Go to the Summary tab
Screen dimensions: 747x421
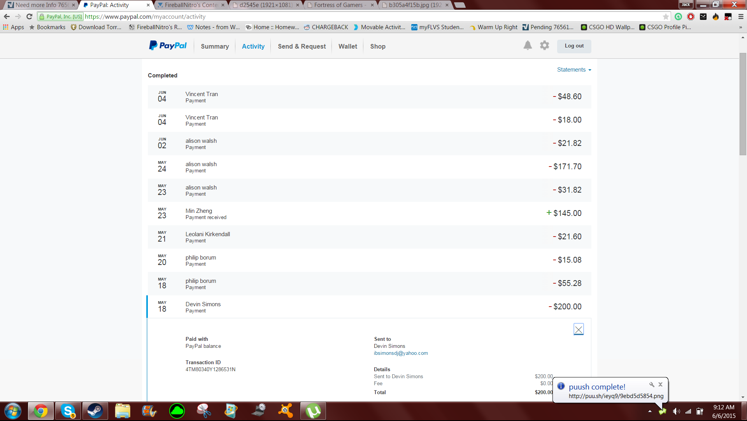point(215,46)
